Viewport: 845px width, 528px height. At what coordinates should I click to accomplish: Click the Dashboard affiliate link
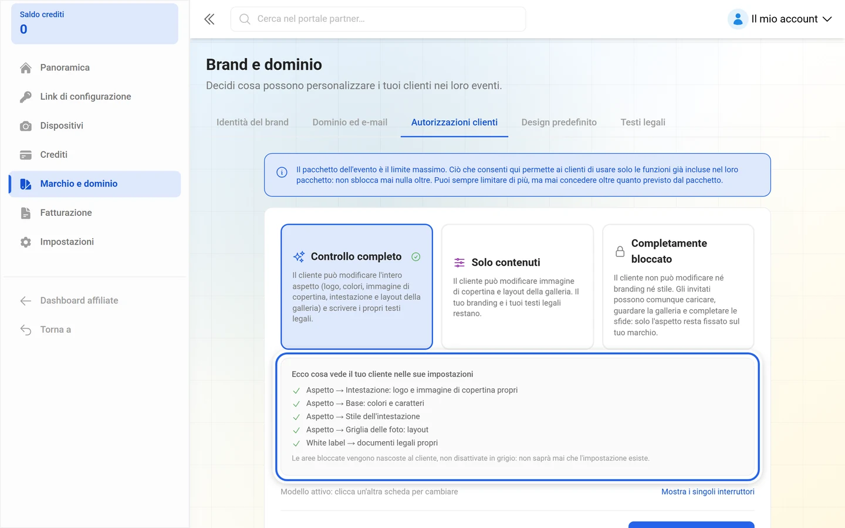click(x=94, y=300)
